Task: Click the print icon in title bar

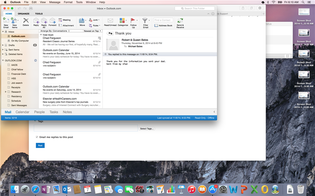Action: (x=31, y=8)
